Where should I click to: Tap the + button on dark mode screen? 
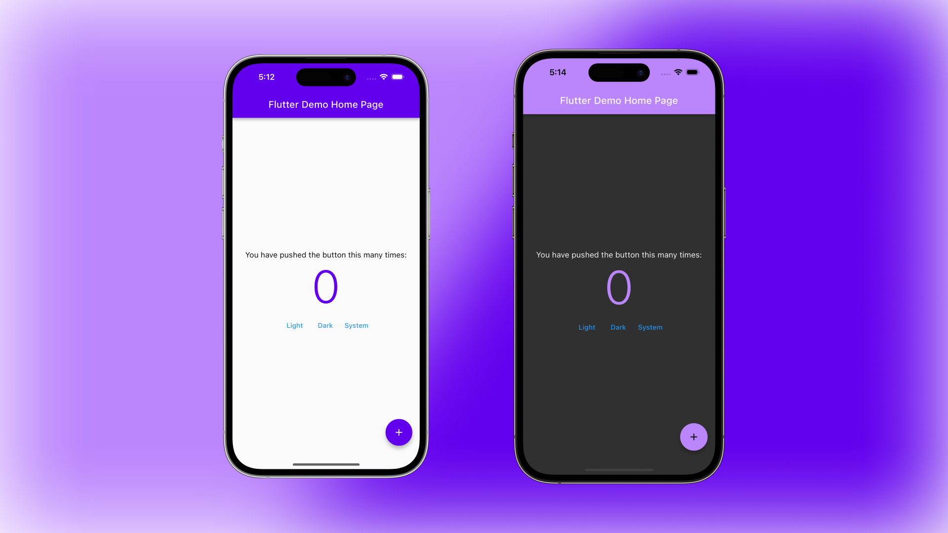(693, 437)
